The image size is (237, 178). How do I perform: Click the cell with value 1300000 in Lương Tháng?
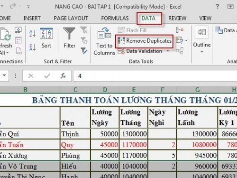[x=134, y=134]
